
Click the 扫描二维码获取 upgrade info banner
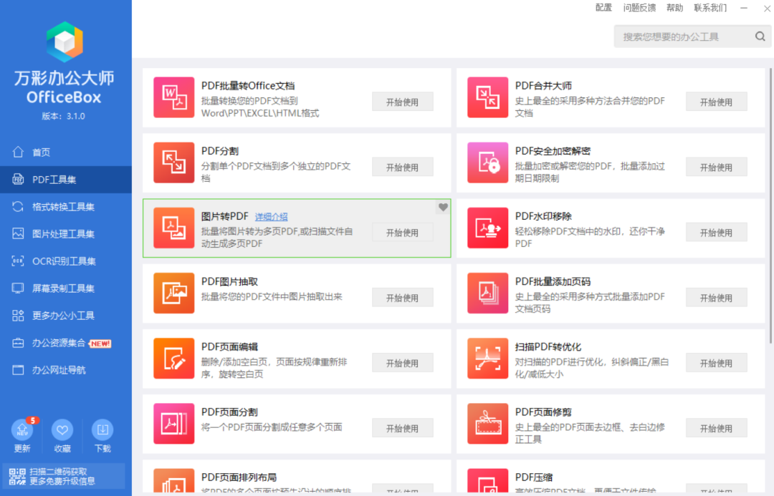pyautogui.click(x=63, y=476)
